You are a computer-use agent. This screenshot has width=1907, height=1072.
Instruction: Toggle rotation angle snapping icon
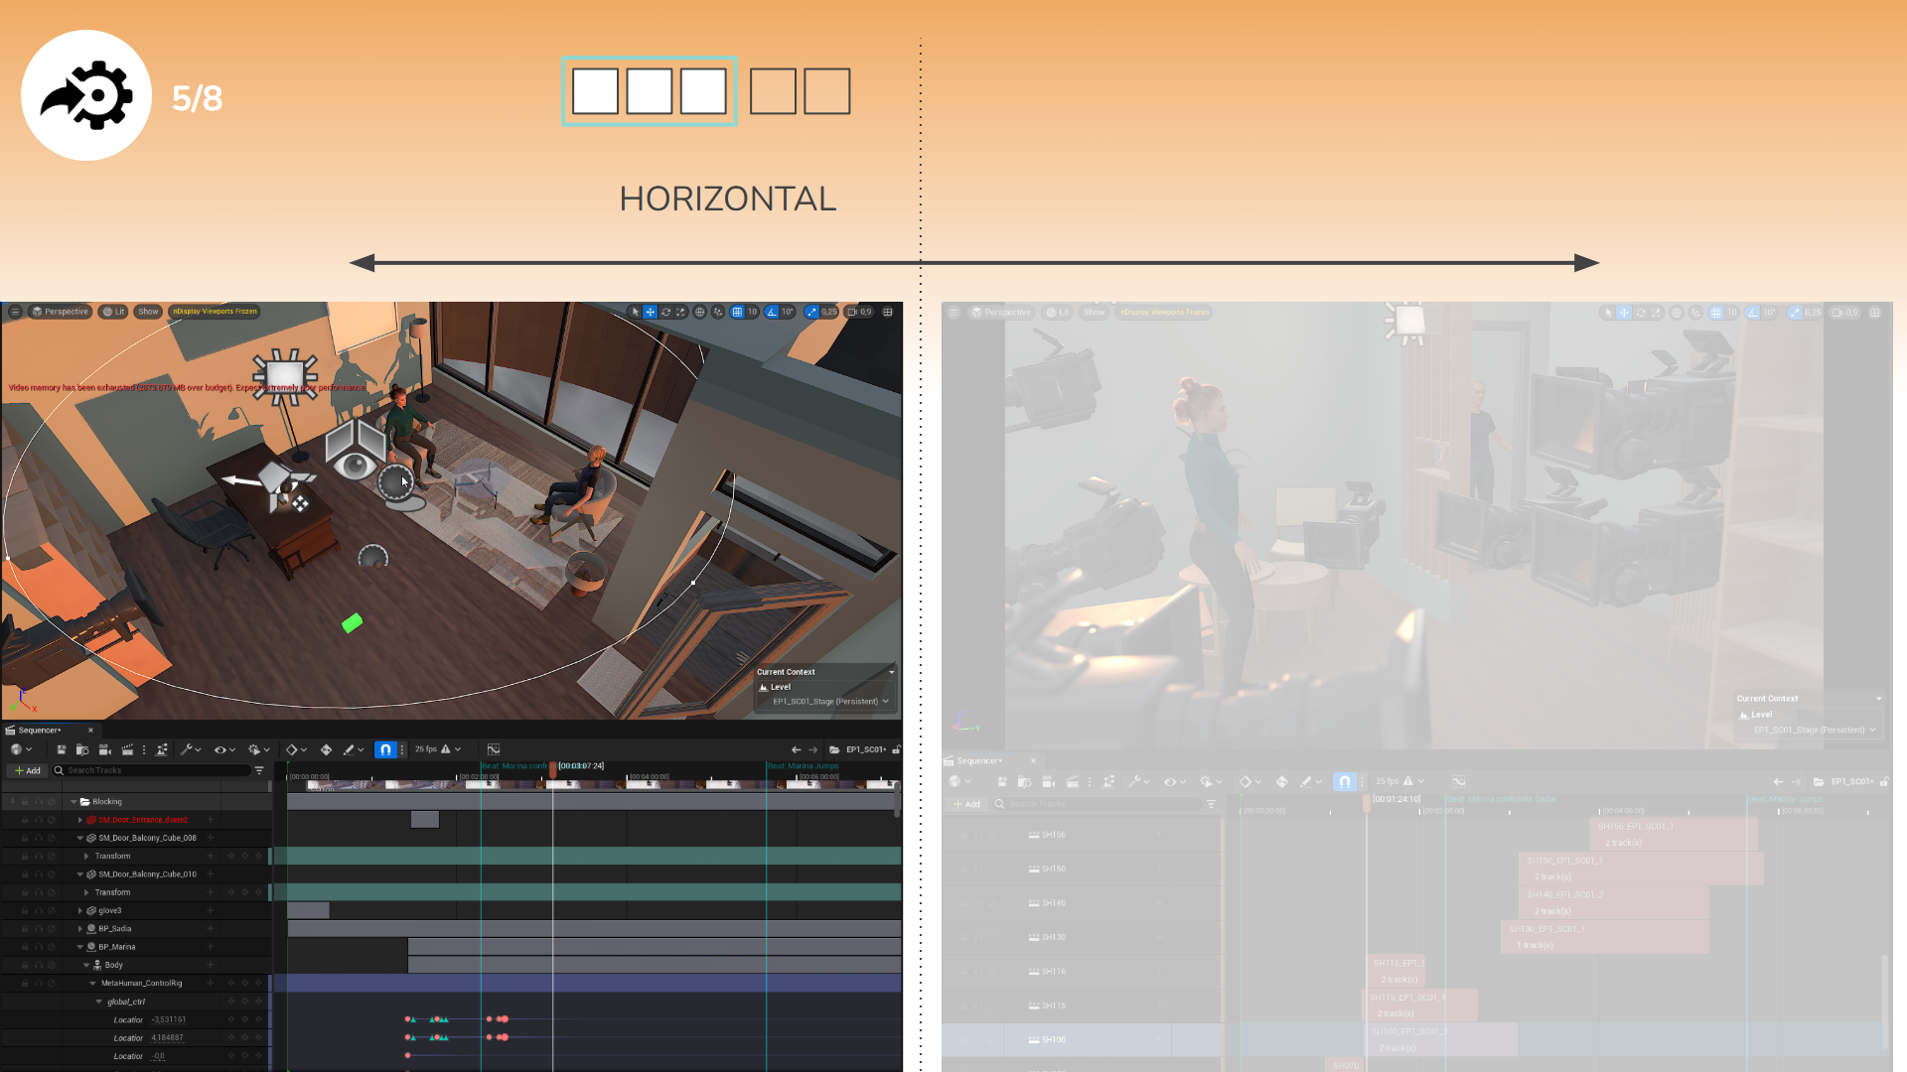click(772, 312)
